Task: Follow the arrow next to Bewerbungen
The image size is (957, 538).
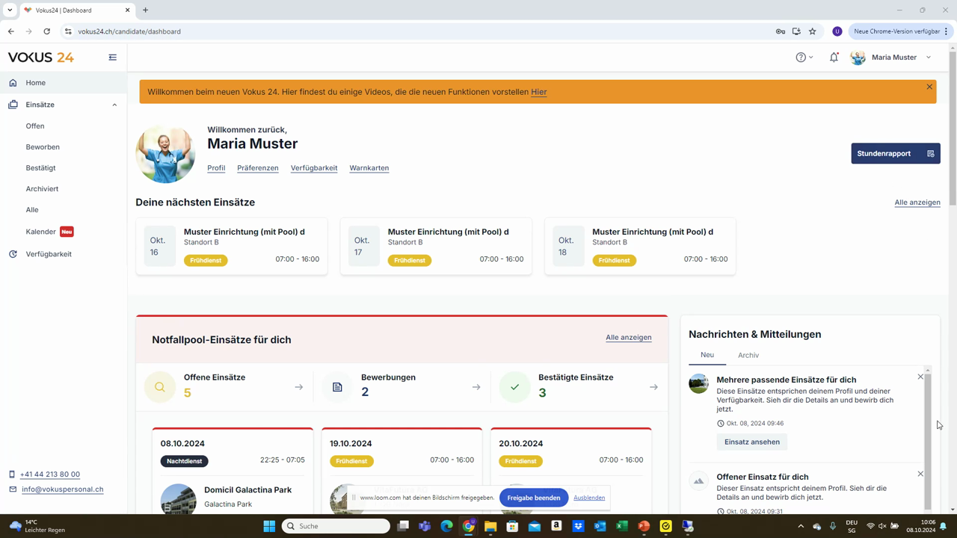Action: pos(476,387)
